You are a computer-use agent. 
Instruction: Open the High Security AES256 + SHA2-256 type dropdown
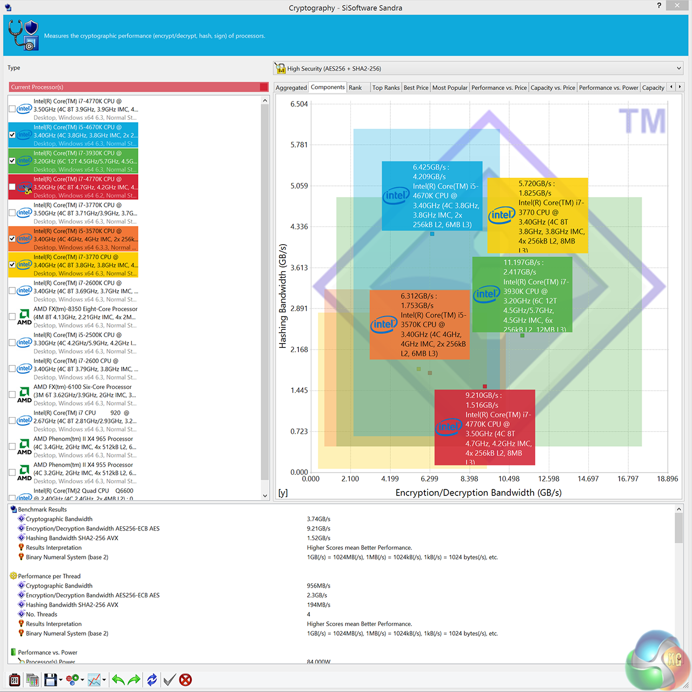point(478,69)
